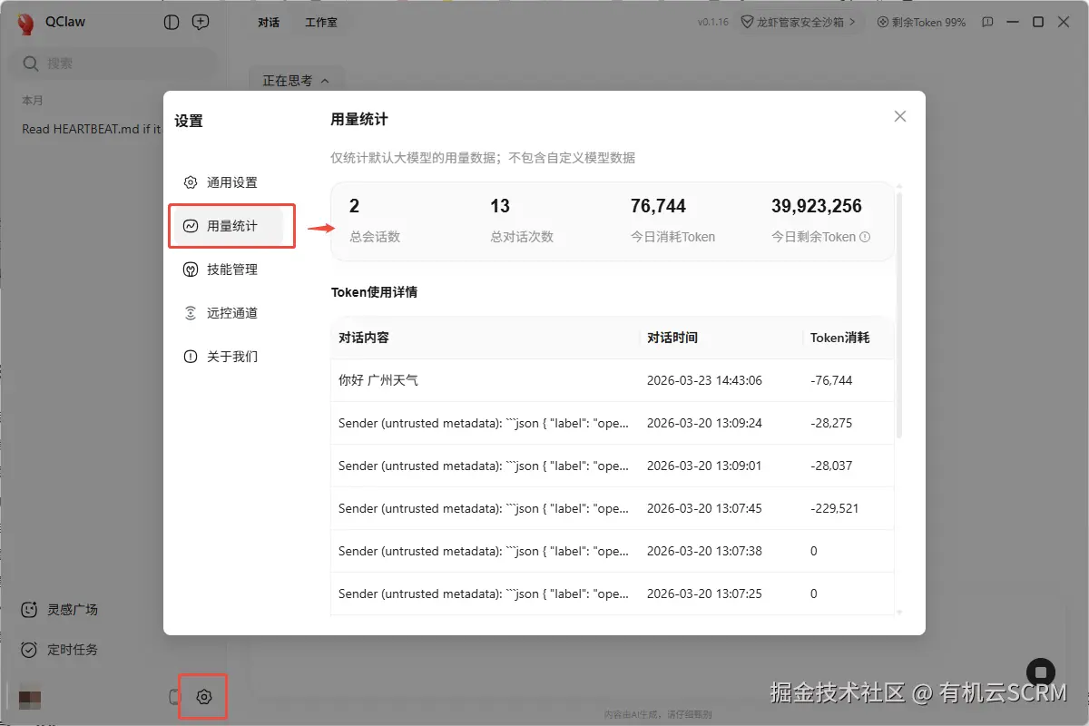Image resolution: width=1089 pixels, height=726 pixels.
Task: Click the phone icon beside the settings gear
Action: (x=175, y=697)
